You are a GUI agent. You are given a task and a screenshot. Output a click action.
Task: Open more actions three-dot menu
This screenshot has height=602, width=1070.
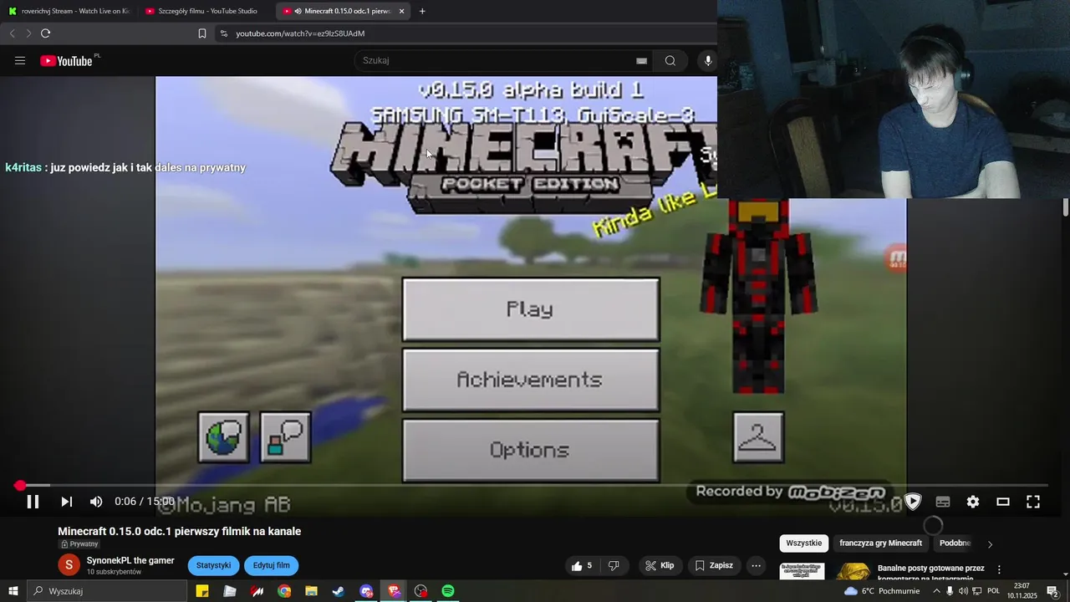(757, 566)
